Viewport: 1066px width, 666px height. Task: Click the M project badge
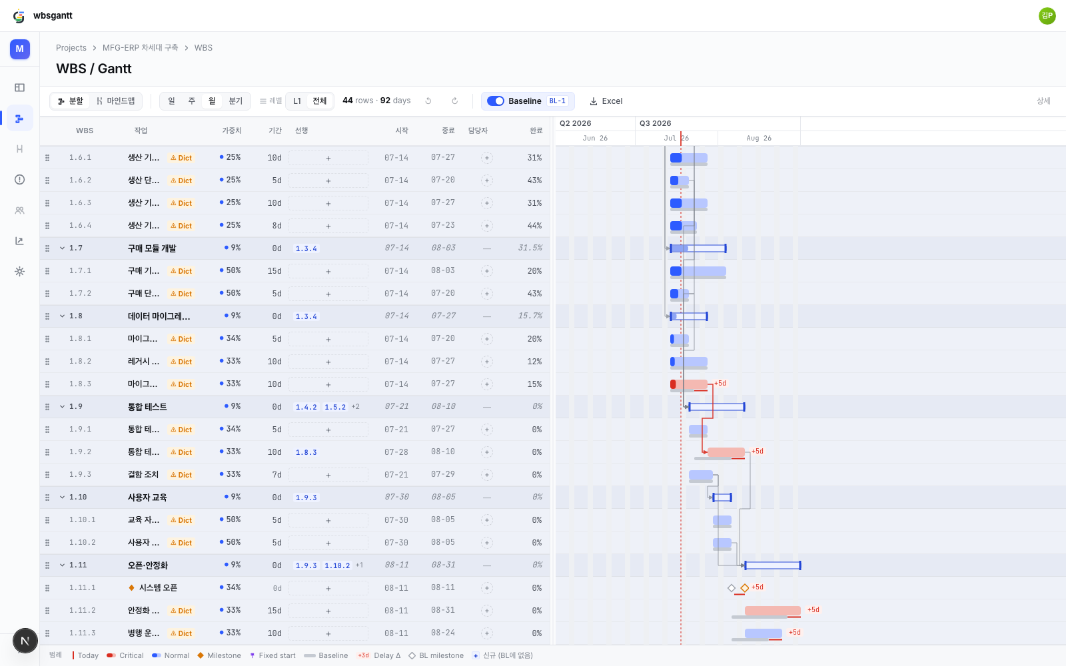click(x=19, y=49)
